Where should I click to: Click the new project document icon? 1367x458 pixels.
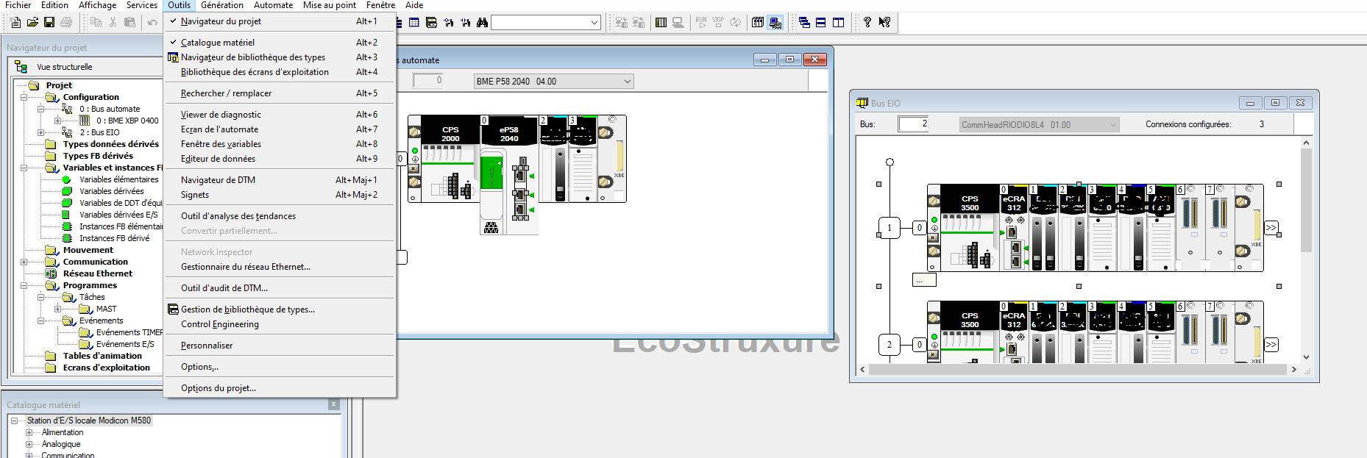coord(15,23)
